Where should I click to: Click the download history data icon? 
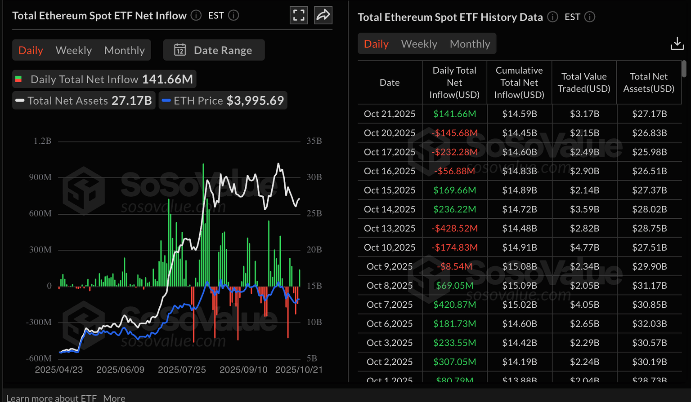pyautogui.click(x=677, y=44)
